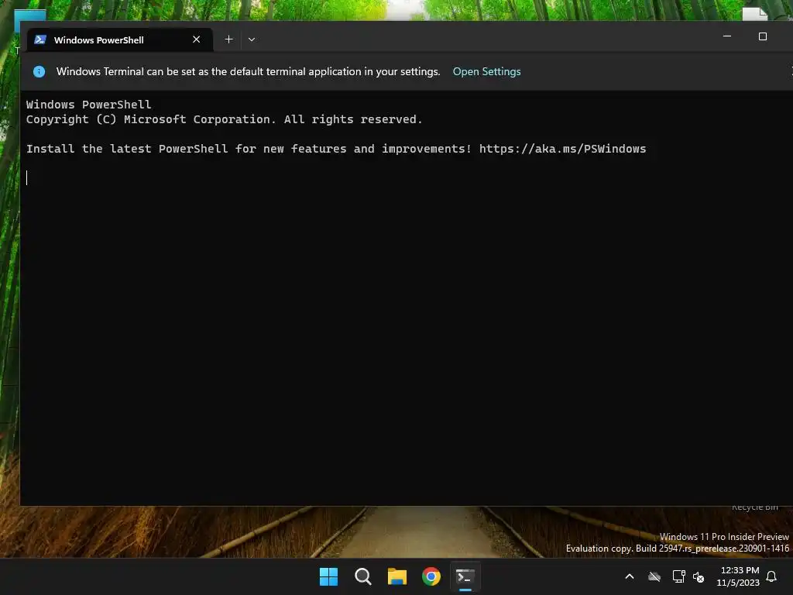
Task: Click the Open Settings link
Action: (486, 72)
